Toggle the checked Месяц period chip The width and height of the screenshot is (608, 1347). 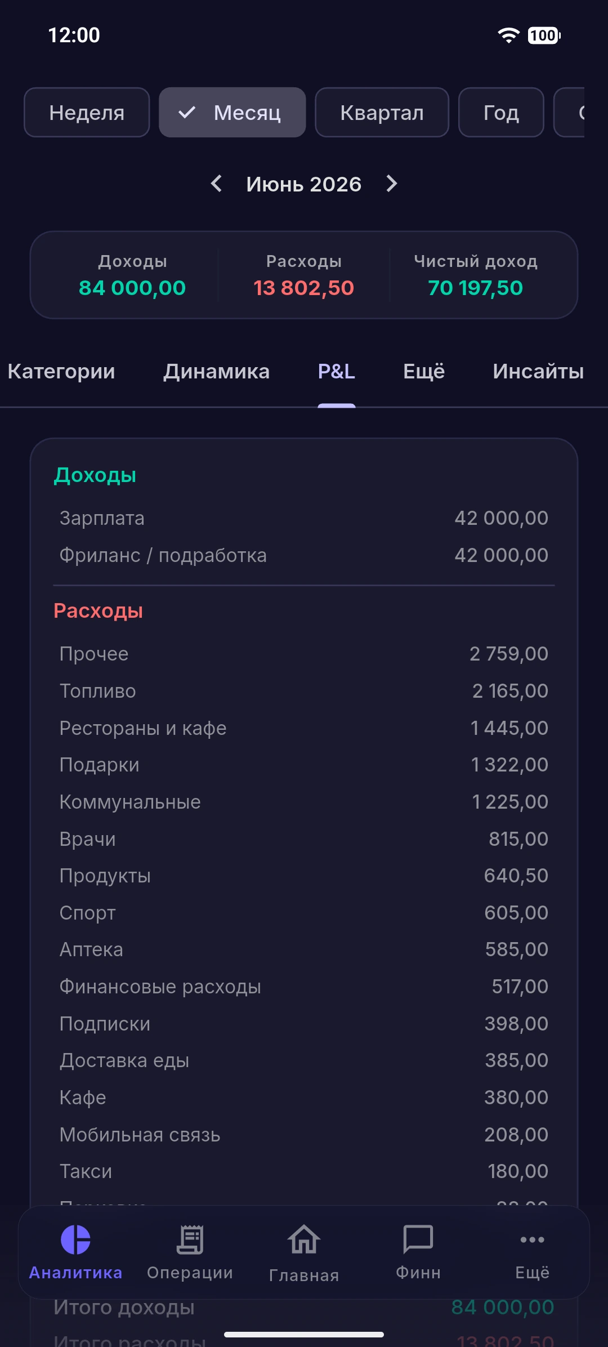tap(232, 112)
